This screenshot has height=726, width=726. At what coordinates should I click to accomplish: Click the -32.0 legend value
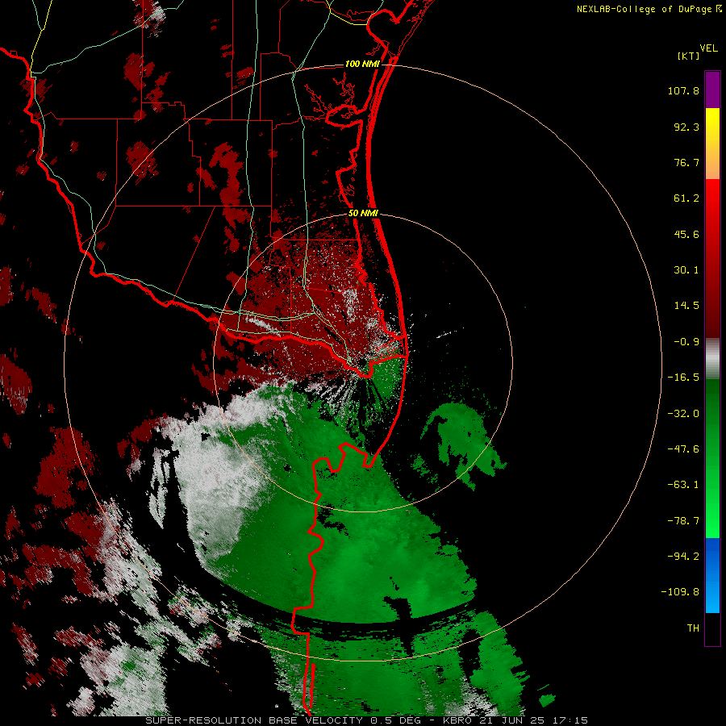pyautogui.click(x=683, y=414)
